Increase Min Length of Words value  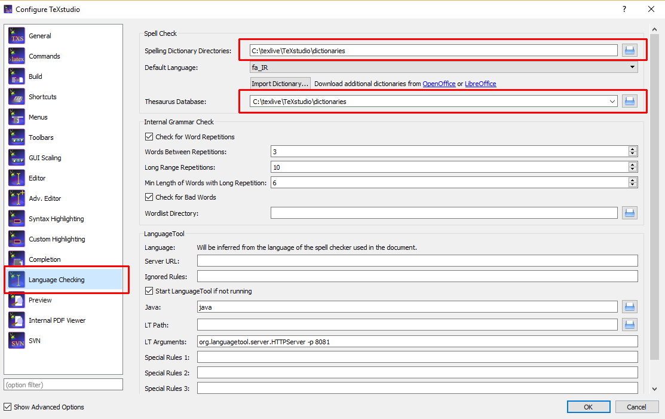633,180
